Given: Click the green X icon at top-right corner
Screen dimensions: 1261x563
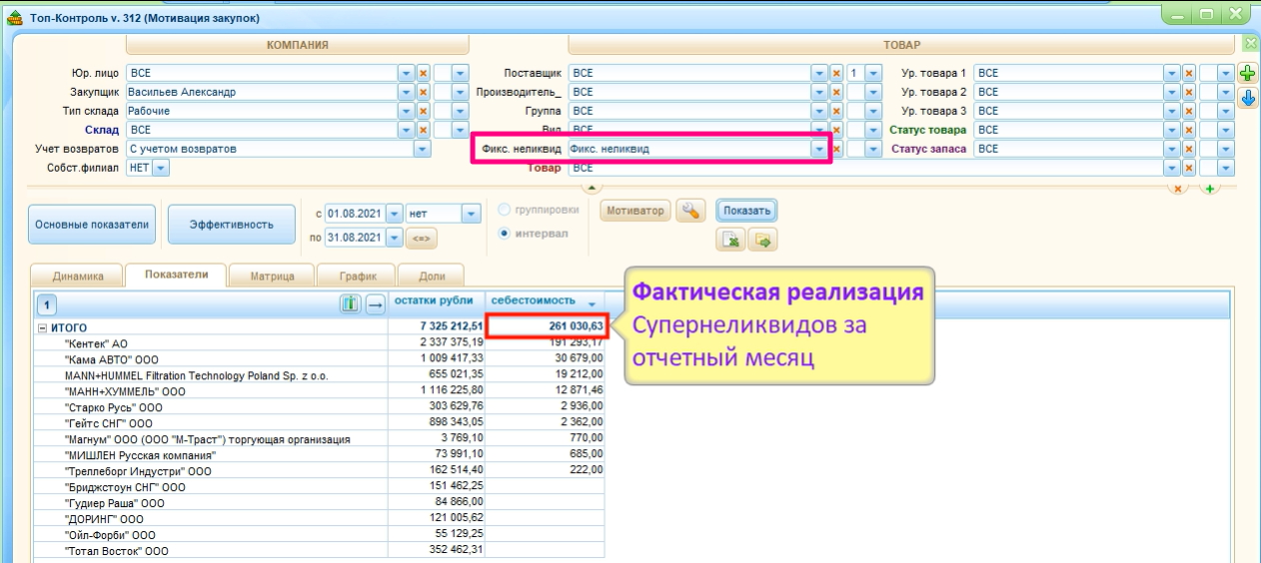Looking at the screenshot, I should point(1250,43).
